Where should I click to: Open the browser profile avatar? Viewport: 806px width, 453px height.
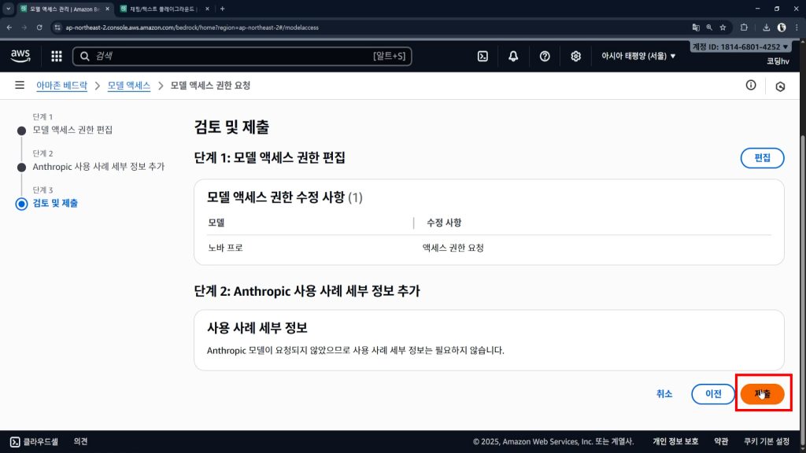coord(782,28)
